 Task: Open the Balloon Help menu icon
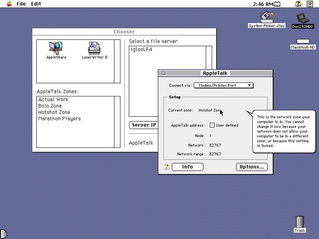298,4
